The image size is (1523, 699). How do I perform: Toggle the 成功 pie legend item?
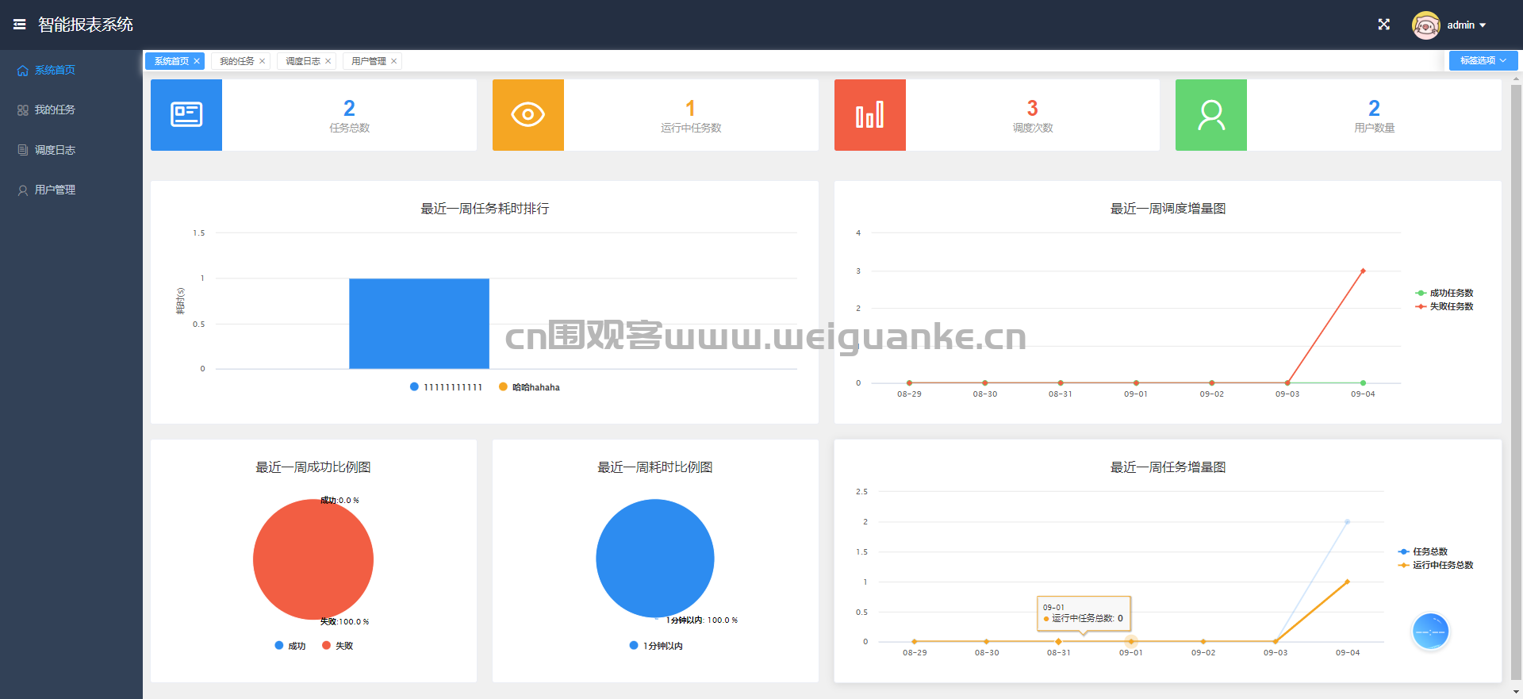(x=290, y=646)
